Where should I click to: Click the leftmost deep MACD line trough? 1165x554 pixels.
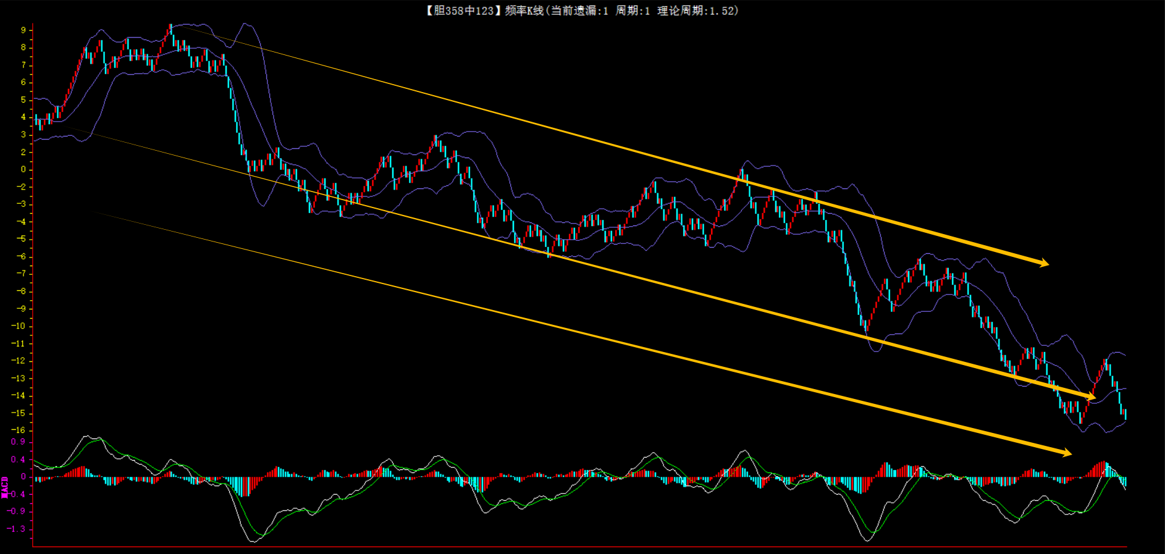[254, 541]
